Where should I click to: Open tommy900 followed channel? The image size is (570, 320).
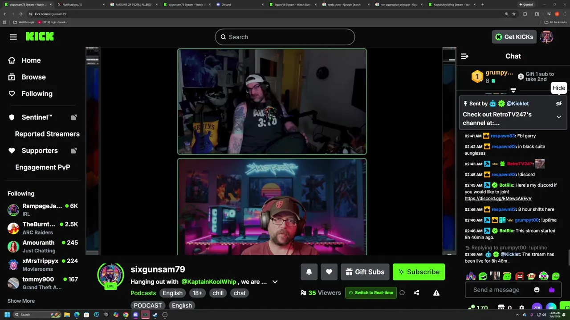pos(43,283)
